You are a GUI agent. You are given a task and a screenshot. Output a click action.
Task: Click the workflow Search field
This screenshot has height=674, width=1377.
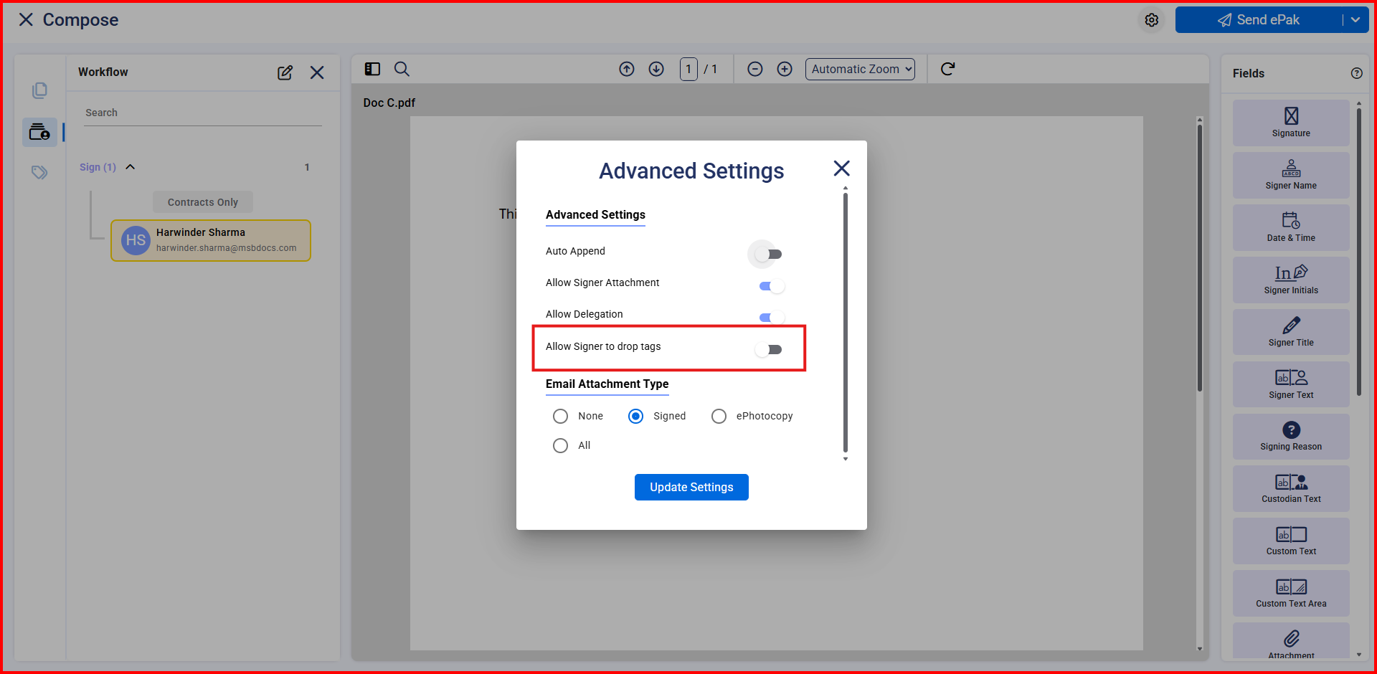pyautogui.click(x=202, y=113)
